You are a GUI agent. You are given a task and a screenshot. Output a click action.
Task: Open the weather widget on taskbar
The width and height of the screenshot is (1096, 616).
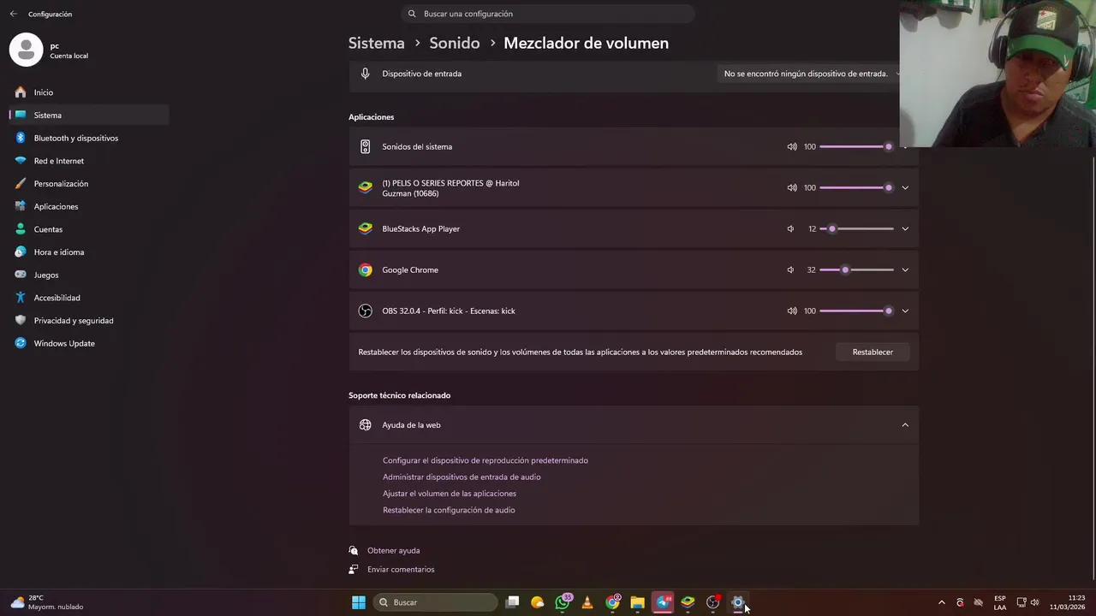pyautogui.click(x=47, y=602)
